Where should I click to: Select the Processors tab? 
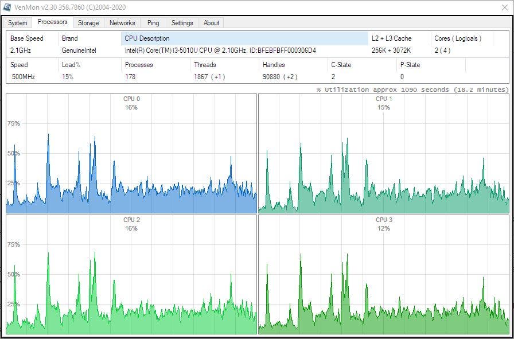tap(53, 22)
